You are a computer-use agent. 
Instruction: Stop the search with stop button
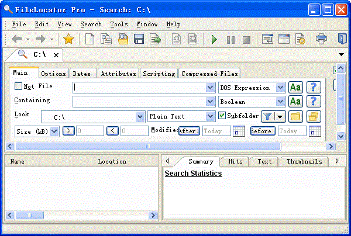tap(247, 40)
